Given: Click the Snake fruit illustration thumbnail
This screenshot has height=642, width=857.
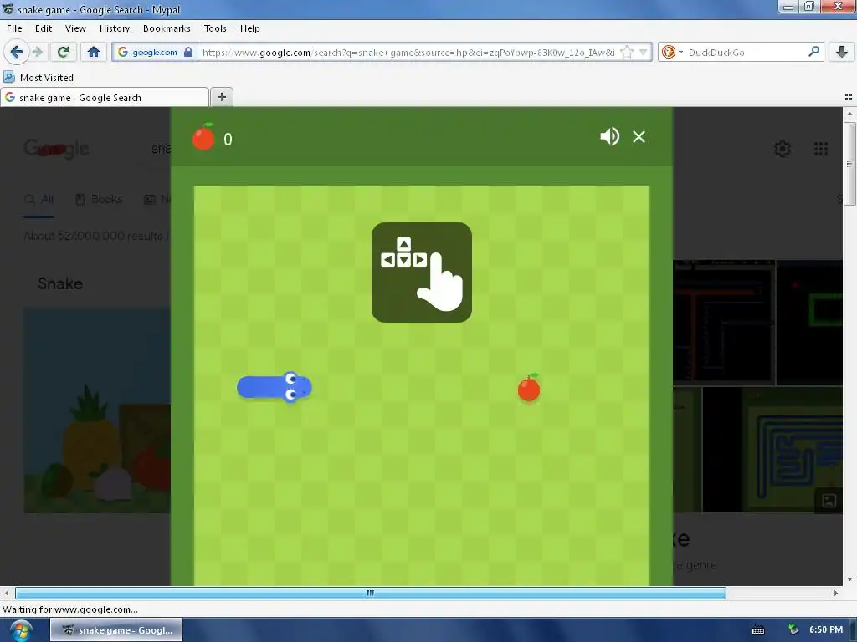Looking at the screenshot, I should 97,410.
